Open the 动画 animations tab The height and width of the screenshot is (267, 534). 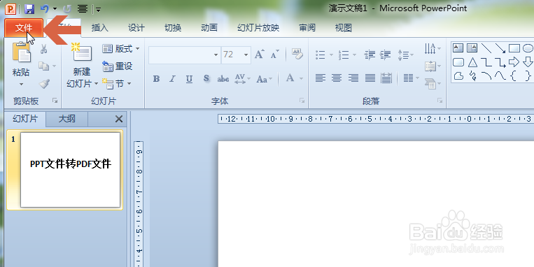209,28
